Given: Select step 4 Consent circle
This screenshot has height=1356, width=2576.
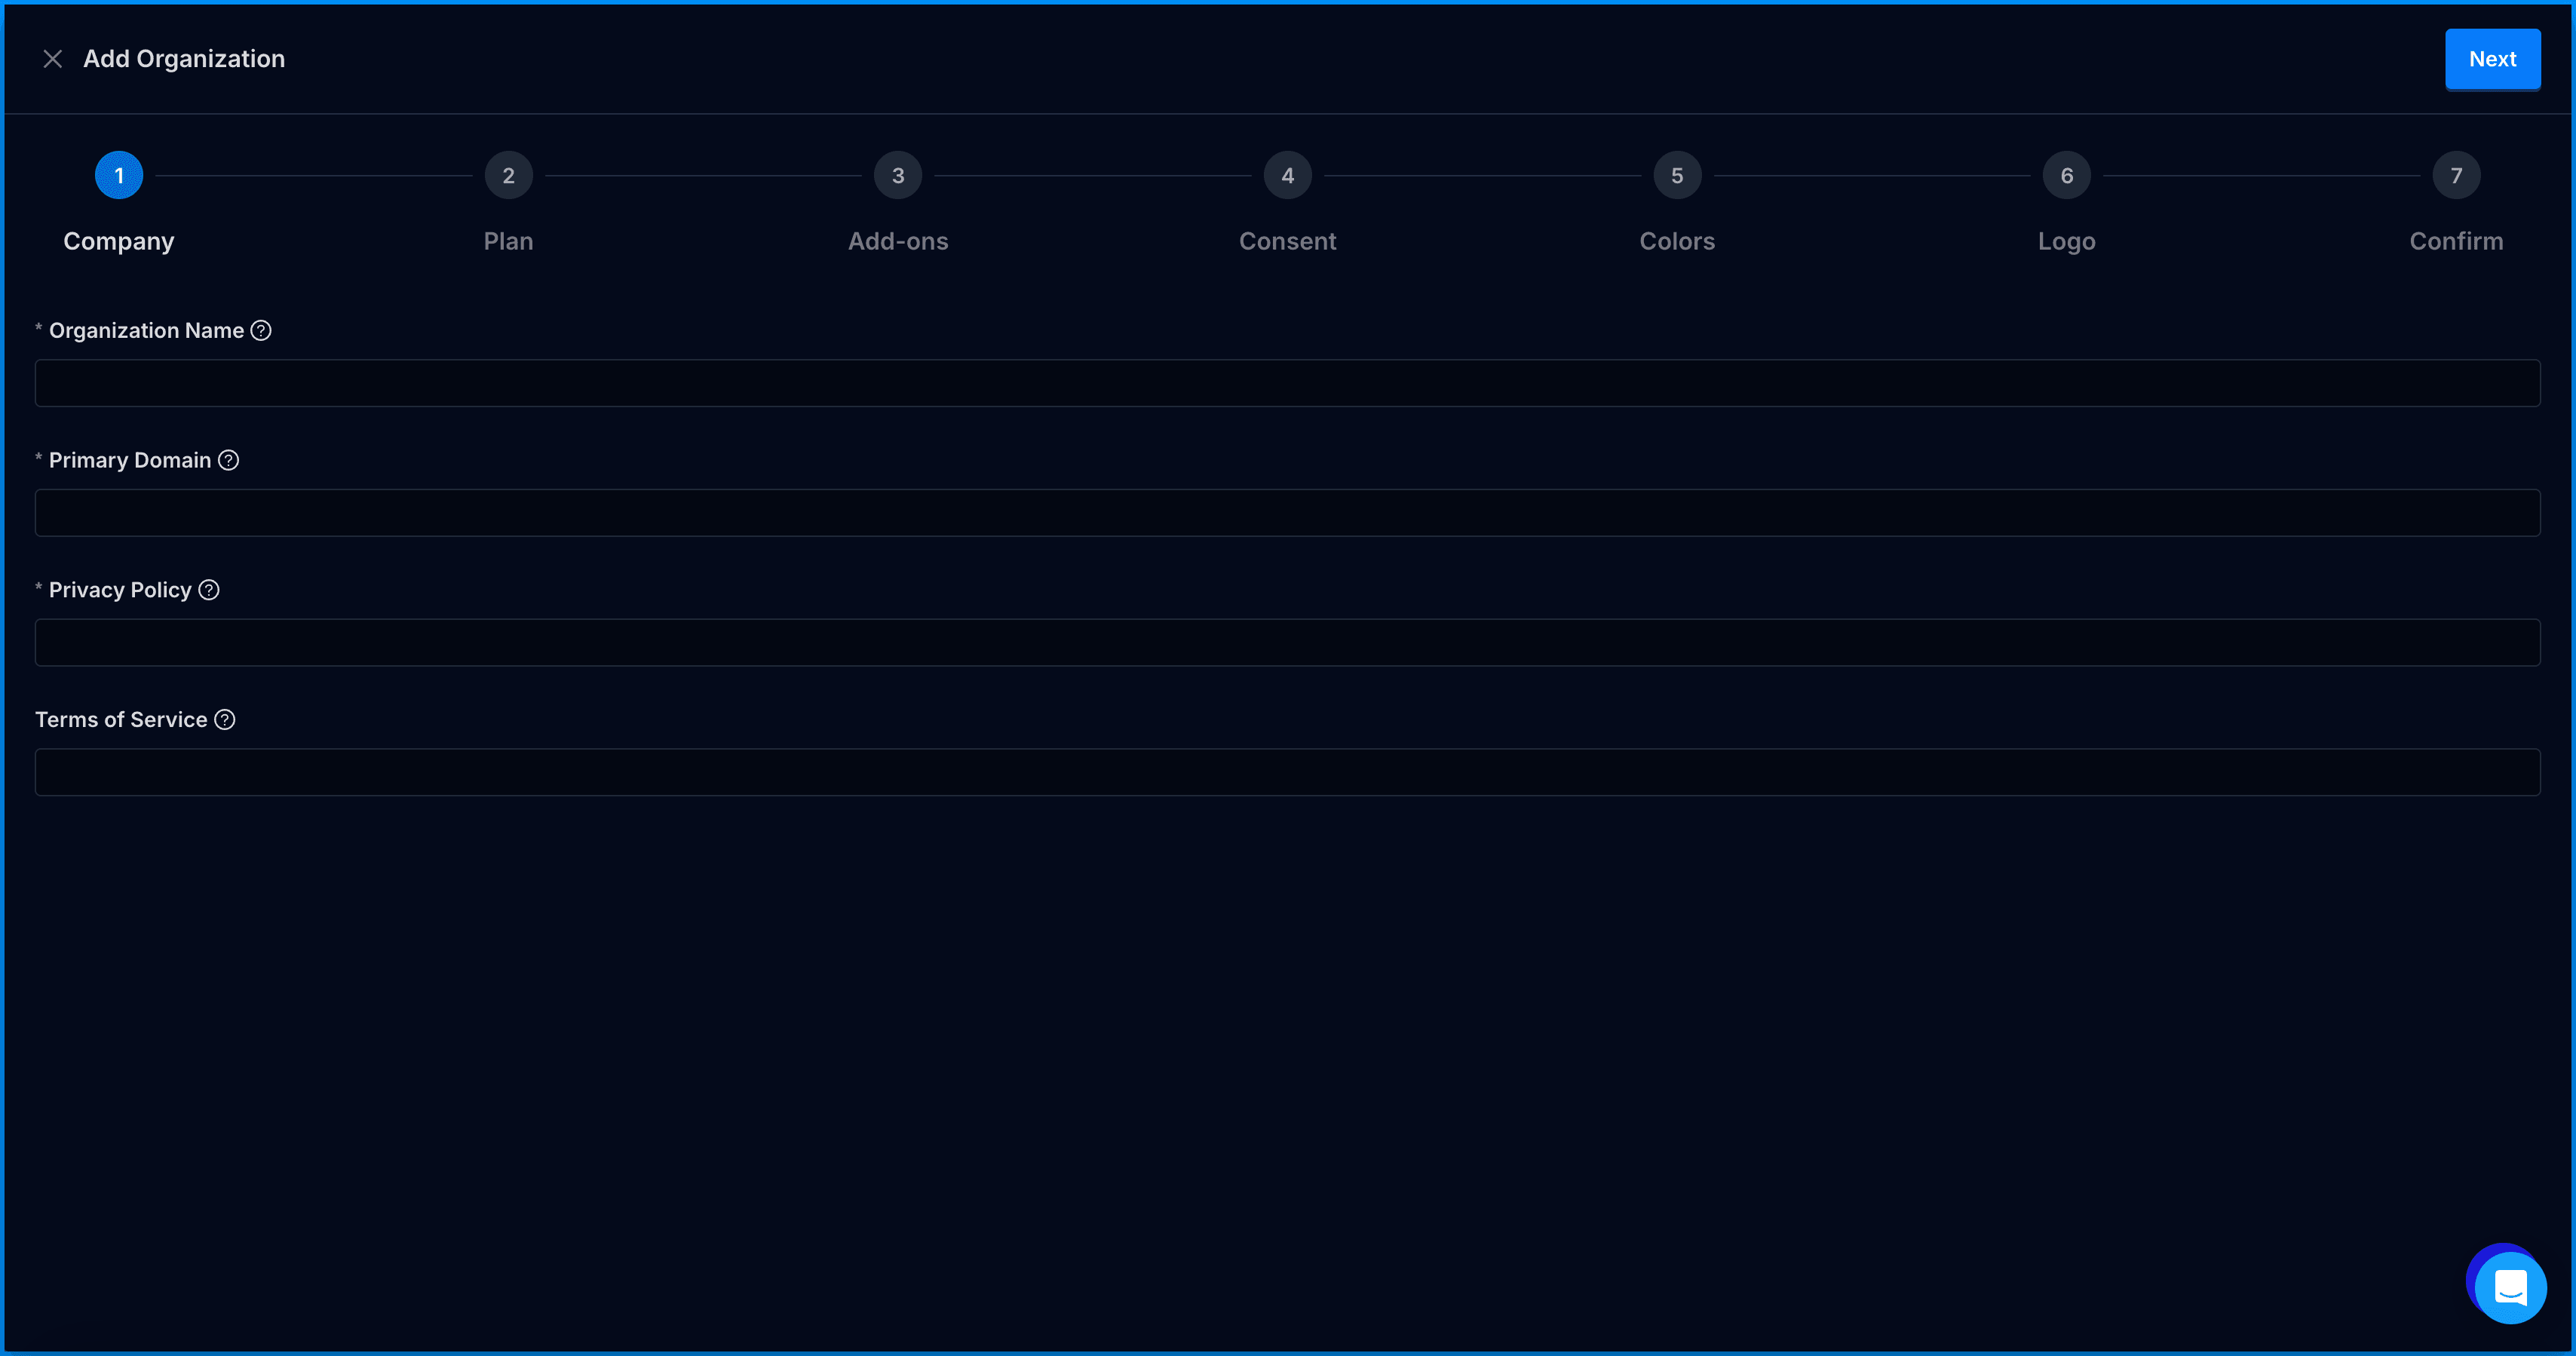Looking at the screenshot, I should 1287,176.
